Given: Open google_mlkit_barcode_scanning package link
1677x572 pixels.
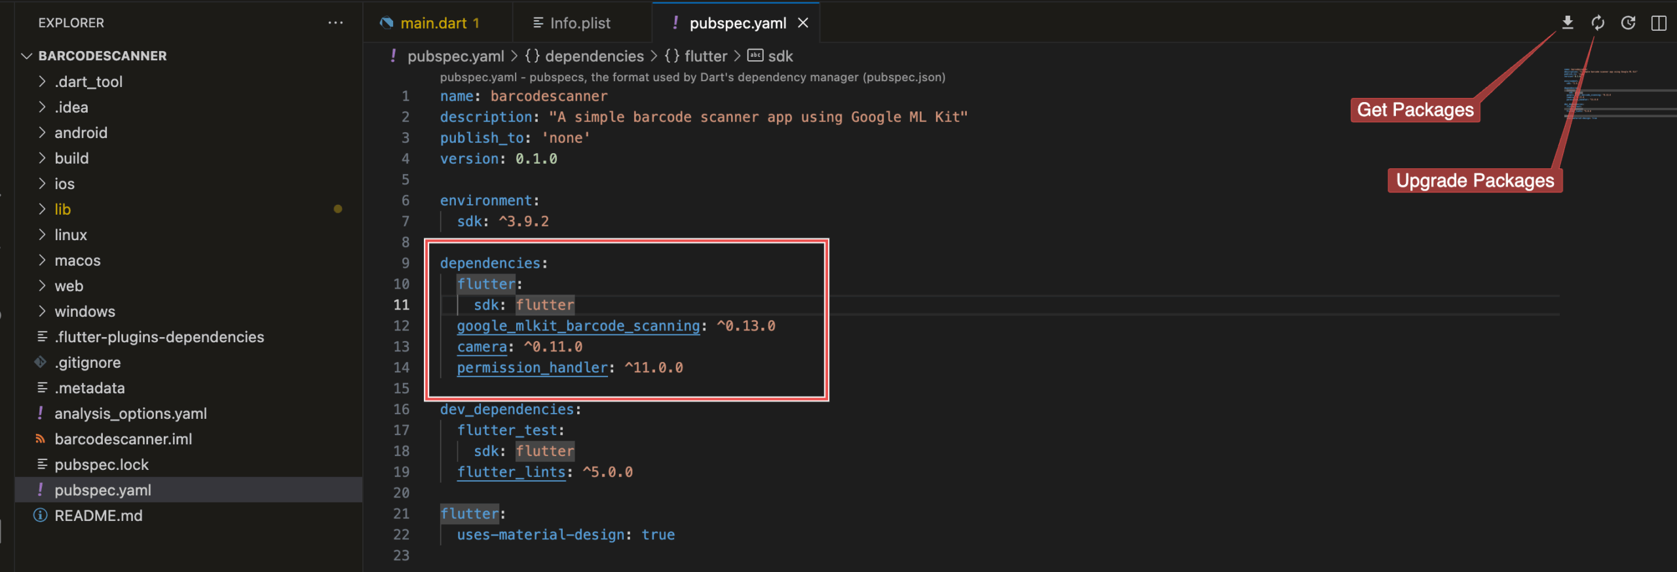Looking at the screenshot, I should (x=578, y=325).
